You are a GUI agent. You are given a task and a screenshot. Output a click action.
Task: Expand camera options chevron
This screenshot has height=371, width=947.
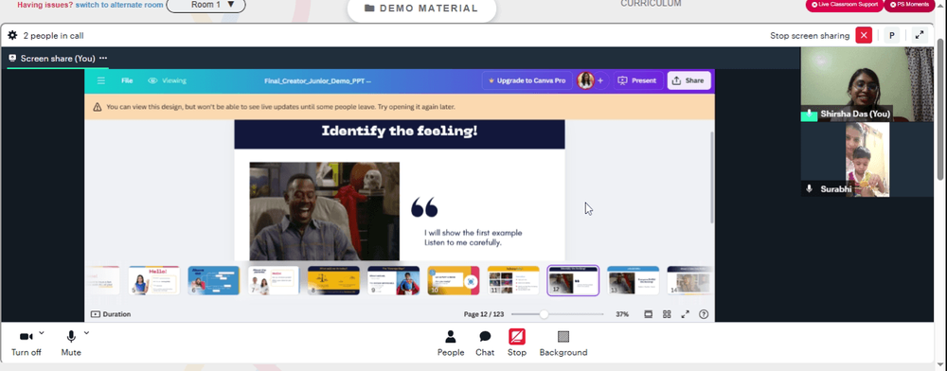point(42,332)
